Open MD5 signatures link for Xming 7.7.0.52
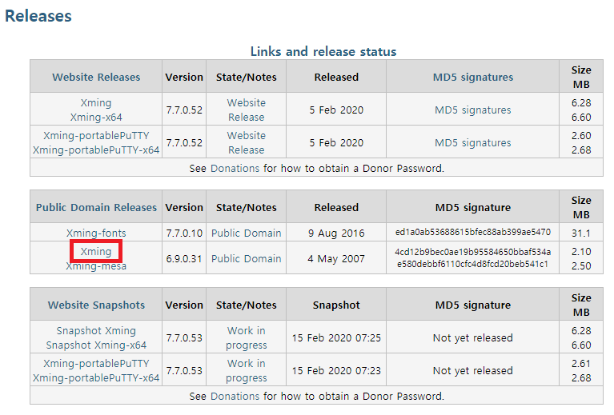Screen dimensions: 614x415 point(472,110)
